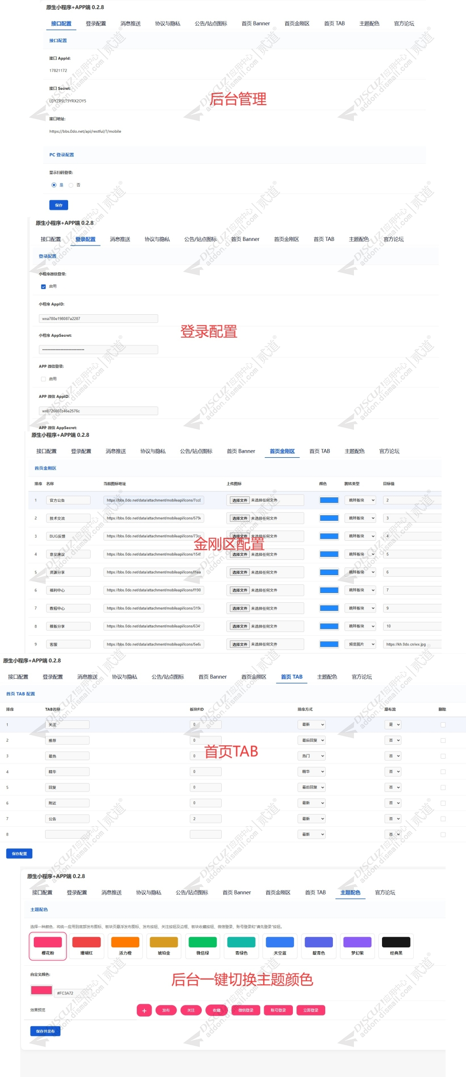The image size is (466, 1077).
Task: Open 跳转类型 dropdown for 福利中心 row
Action: 360,590
